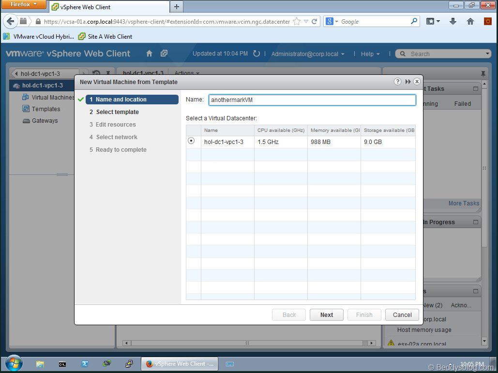Show URL history dropdown in address bar
Viewport: 498px width, 373px height.
306,22
